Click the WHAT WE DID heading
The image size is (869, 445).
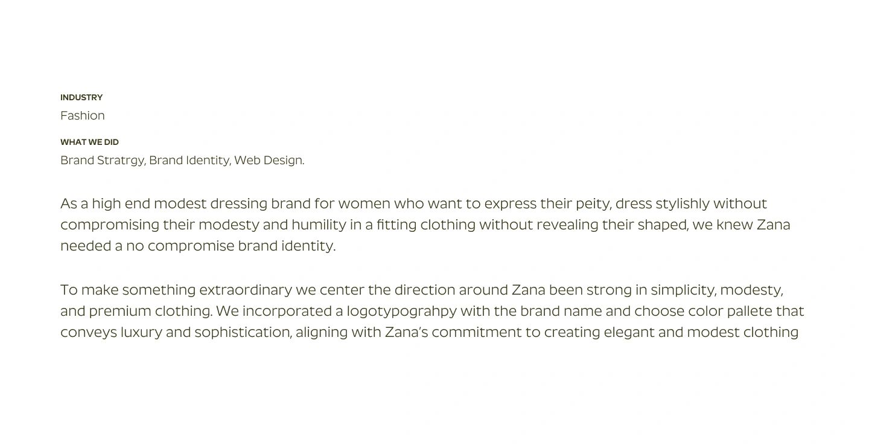coord(89,142)
